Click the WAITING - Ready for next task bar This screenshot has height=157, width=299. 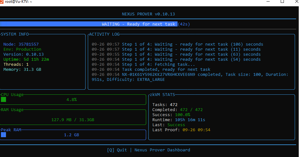point(89,24)
